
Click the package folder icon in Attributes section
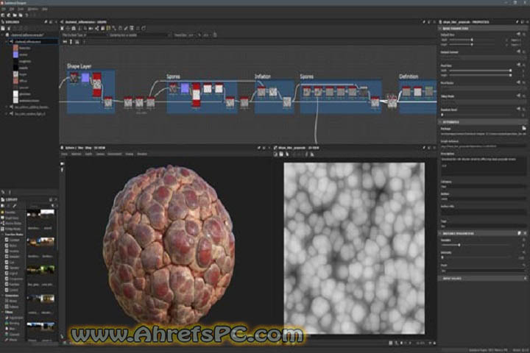523,129
